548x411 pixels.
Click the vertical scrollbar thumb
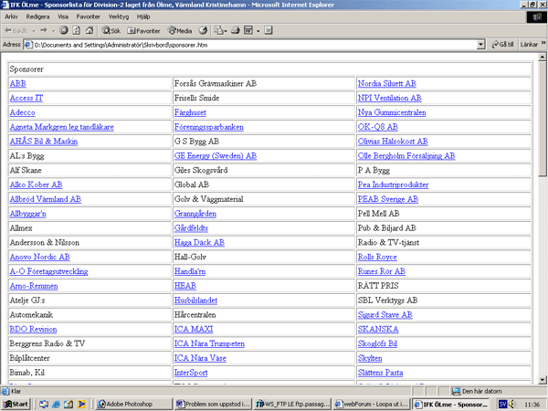543,119
